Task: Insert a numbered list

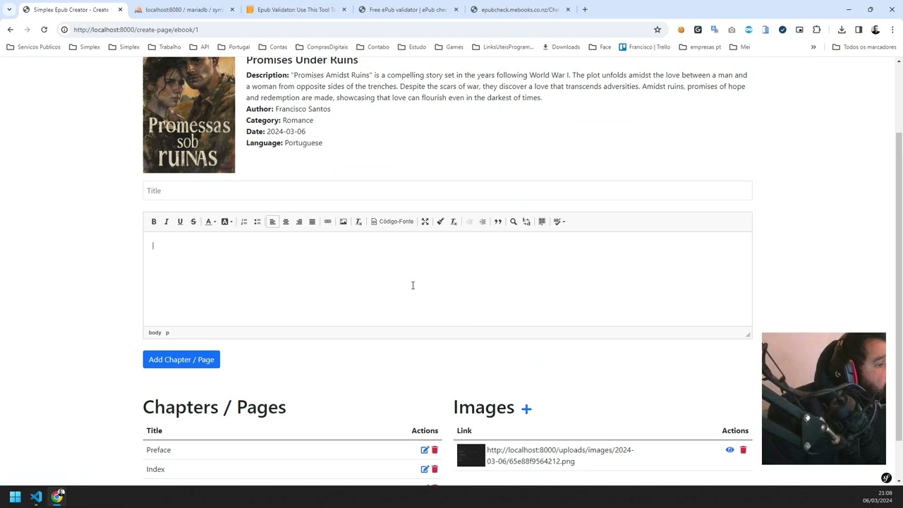Action: coord(244,222)
